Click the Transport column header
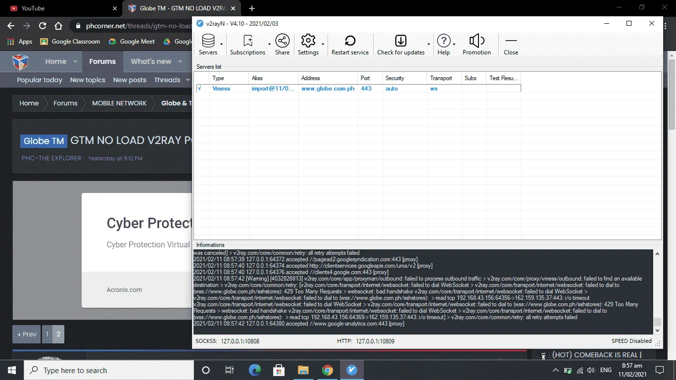The height and width of the screenshot is (380, 676). click(x=444, y=78)
